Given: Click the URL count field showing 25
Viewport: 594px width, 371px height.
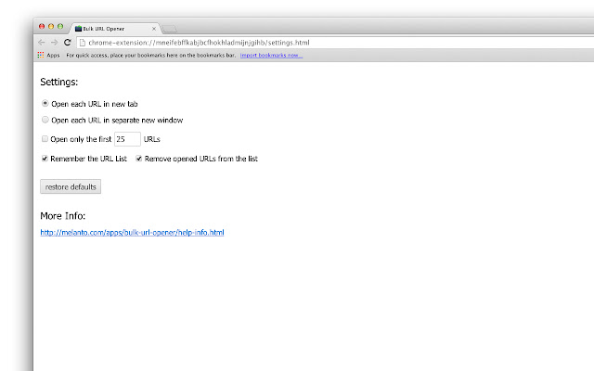Looking at the screenshot, I should coord(127,139).
